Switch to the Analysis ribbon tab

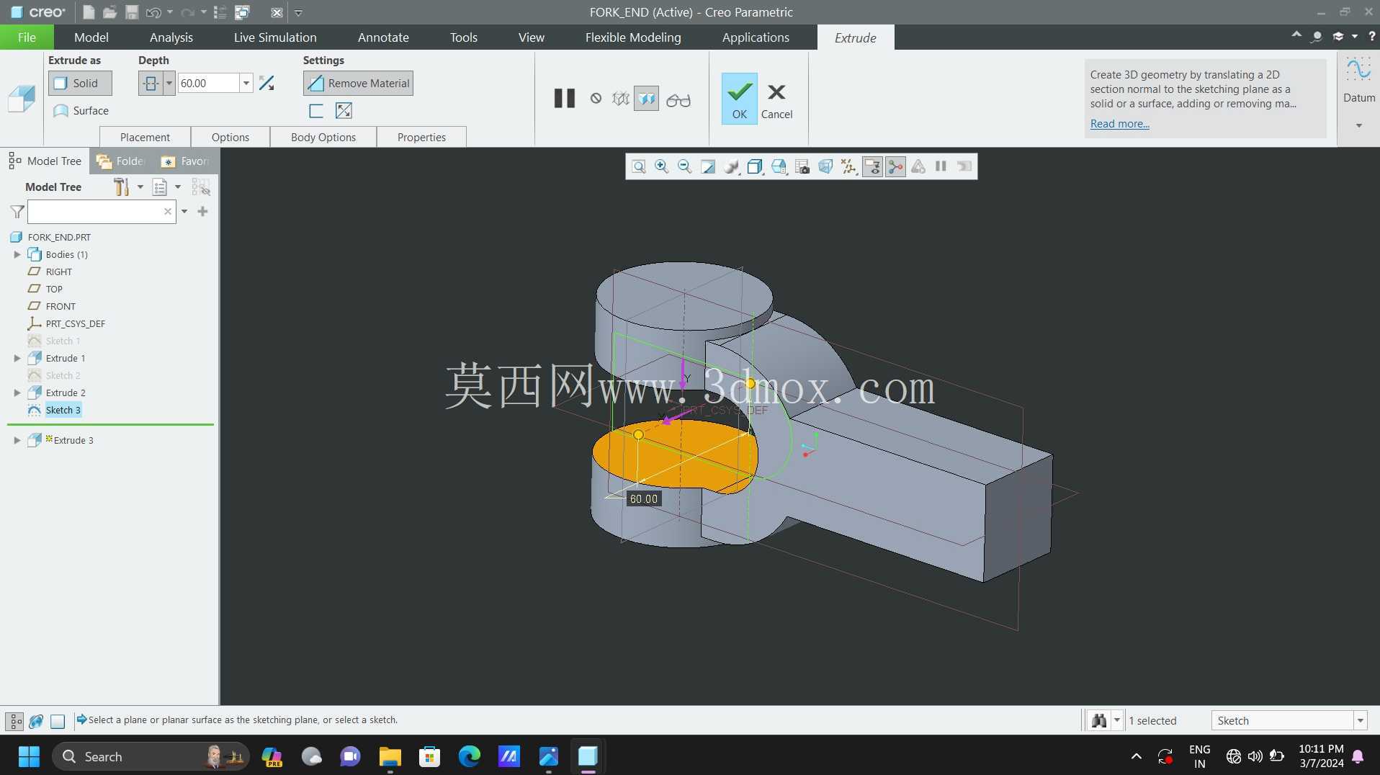(x=171, y=37)
